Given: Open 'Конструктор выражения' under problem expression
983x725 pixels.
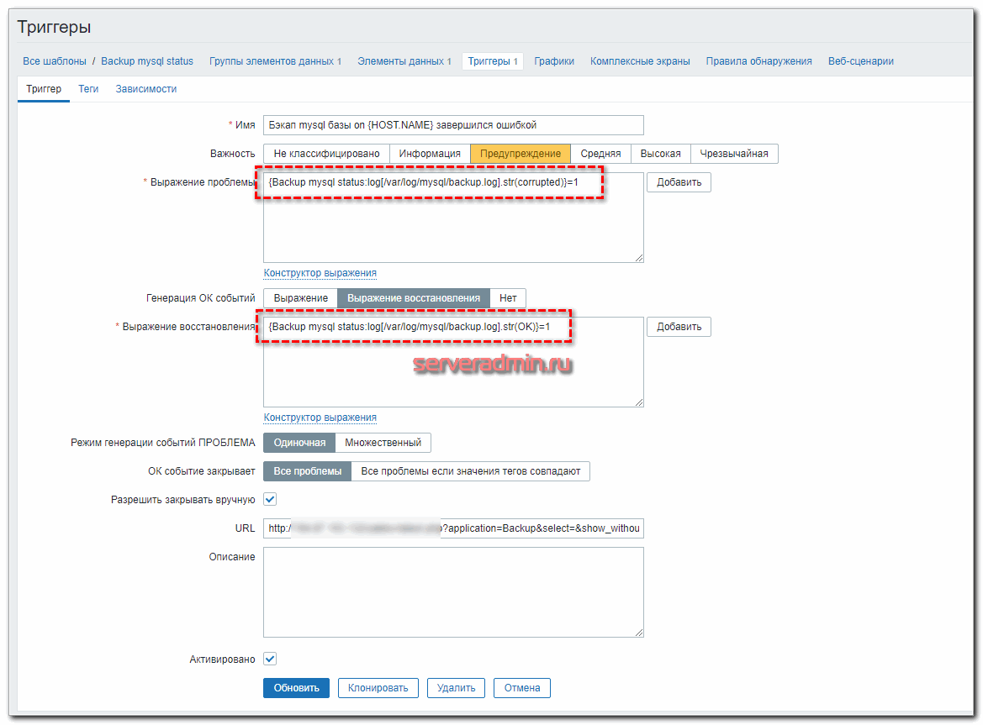Looking at the screenshot, I should (x=320, y=273).
